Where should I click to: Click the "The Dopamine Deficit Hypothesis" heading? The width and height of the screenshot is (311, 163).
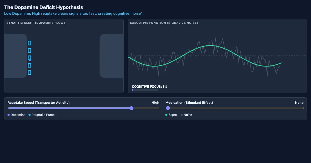(x=44, y=8)
